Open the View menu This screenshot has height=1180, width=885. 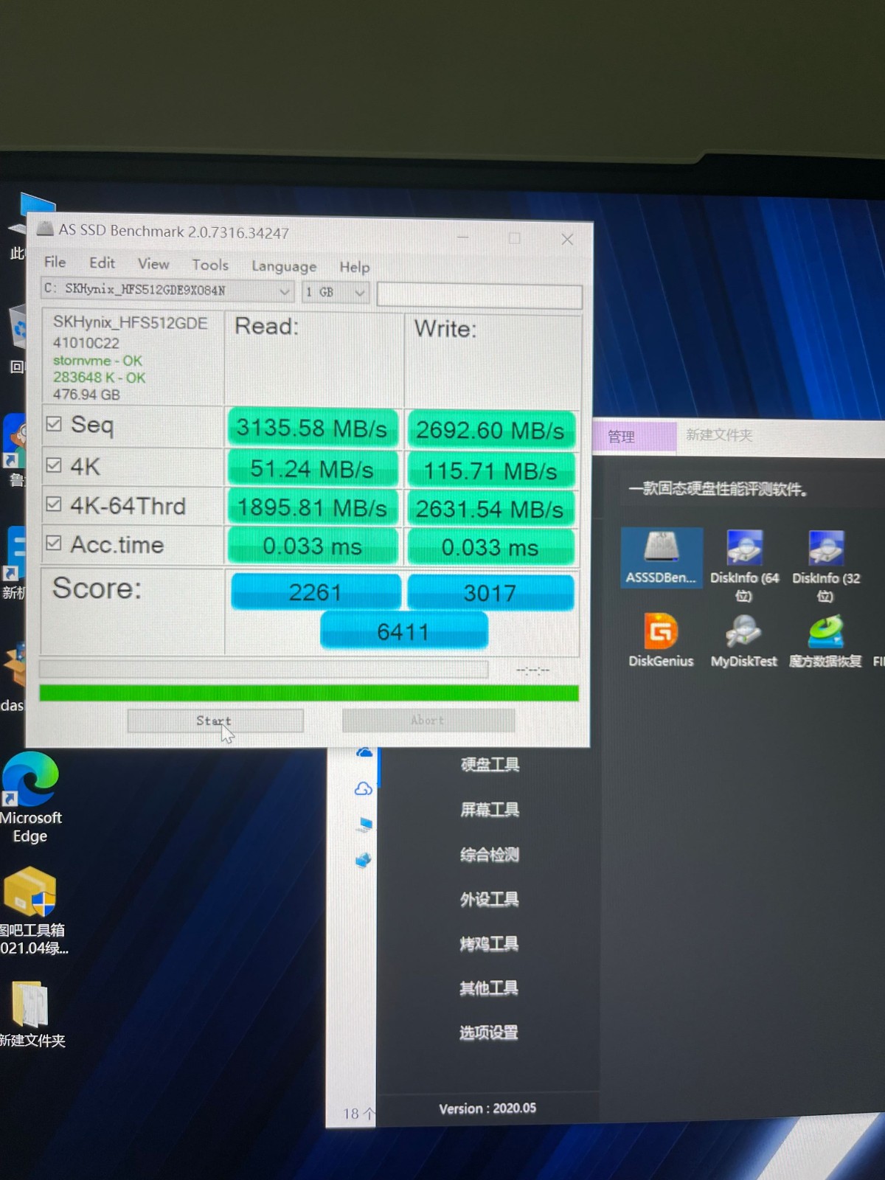tap(153, 263)
